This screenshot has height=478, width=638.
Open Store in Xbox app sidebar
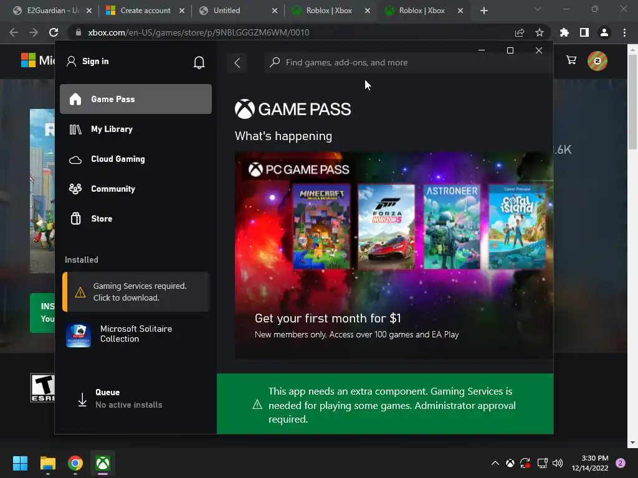pos(135,218)
